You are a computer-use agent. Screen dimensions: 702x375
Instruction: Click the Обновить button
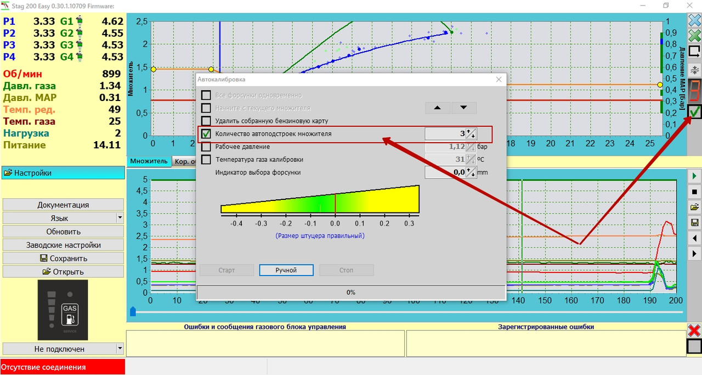coord(63,232)
